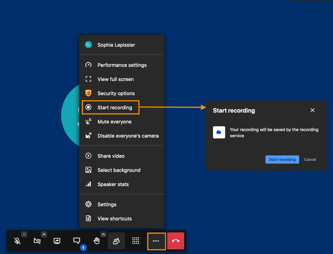Toggle View full screen mode
333x254 pixels.
coord(115,79)
